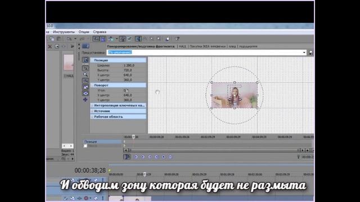Select the Позиция keyframe row
The image size is (360, 202).
click(102, 141)
